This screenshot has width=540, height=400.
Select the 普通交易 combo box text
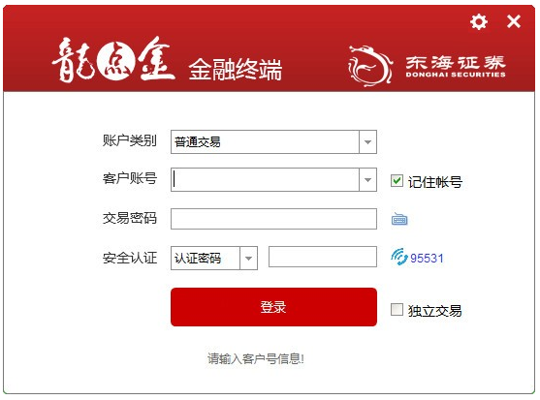198,142
